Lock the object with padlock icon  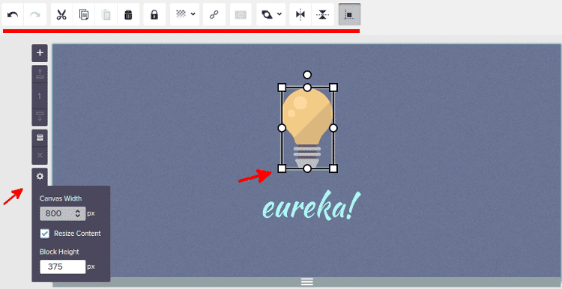click(x=154, y=15)
